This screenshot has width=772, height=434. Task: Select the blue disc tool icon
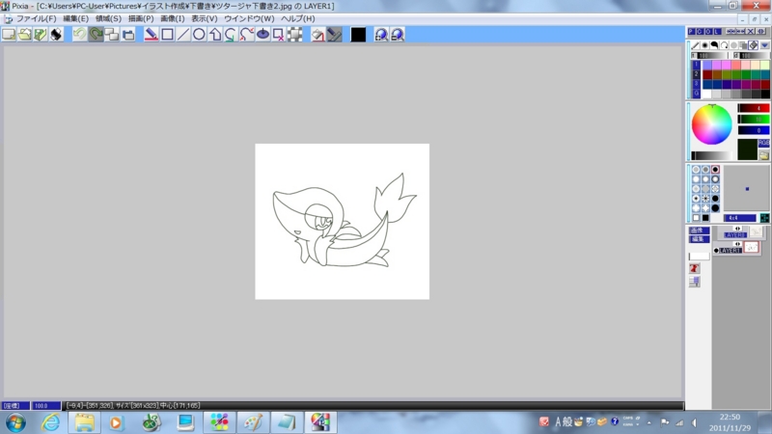pos(262,35)
